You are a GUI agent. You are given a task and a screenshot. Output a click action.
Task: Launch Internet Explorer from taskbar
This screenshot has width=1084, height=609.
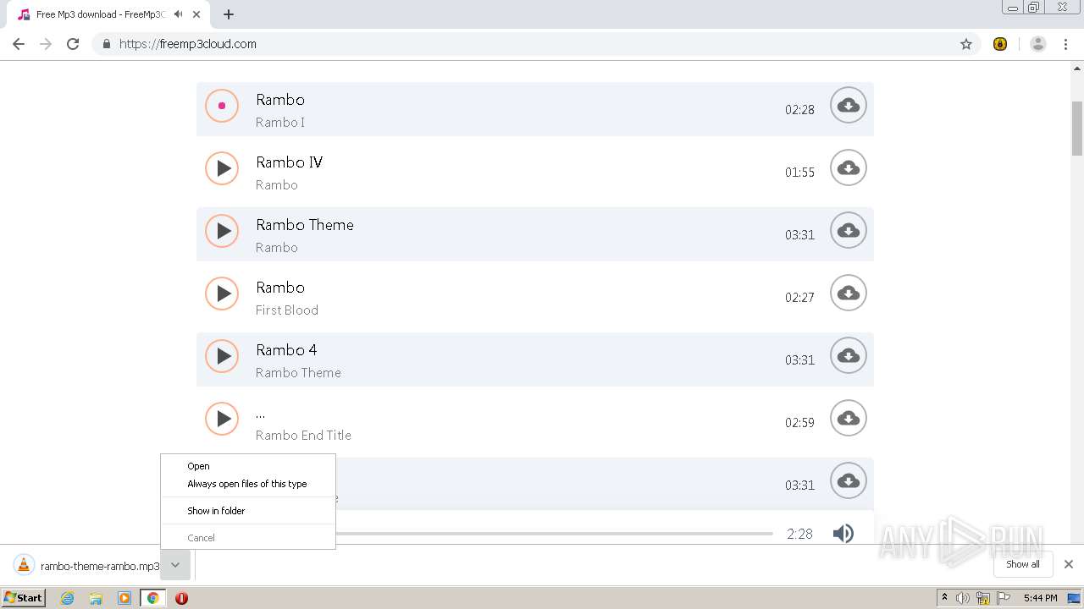coord(67,598)
